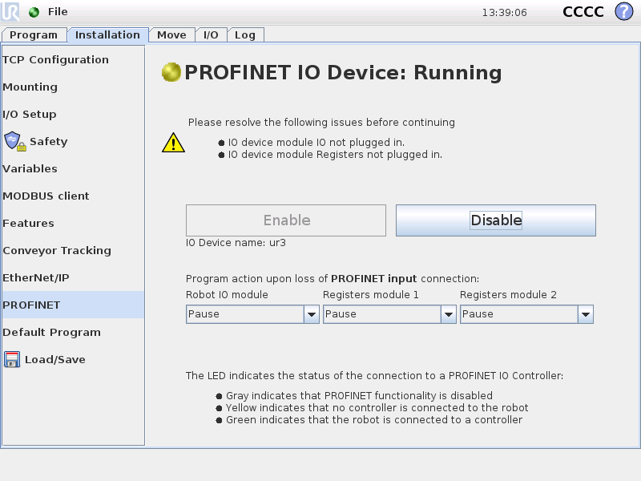
Task: Switch to the Program tab
Action: click(34, 34)
